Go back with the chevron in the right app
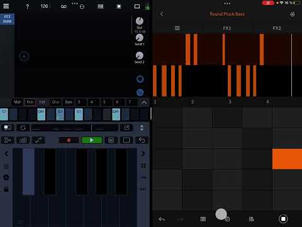The height and width of the screenshot is (227, 302). coord(162,14)
